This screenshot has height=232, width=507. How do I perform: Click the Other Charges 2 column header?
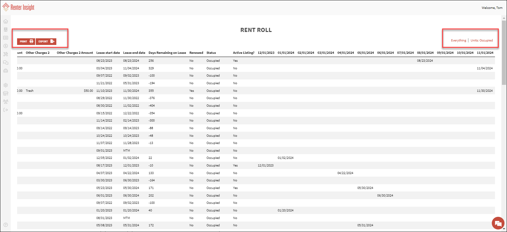[38, 53]
